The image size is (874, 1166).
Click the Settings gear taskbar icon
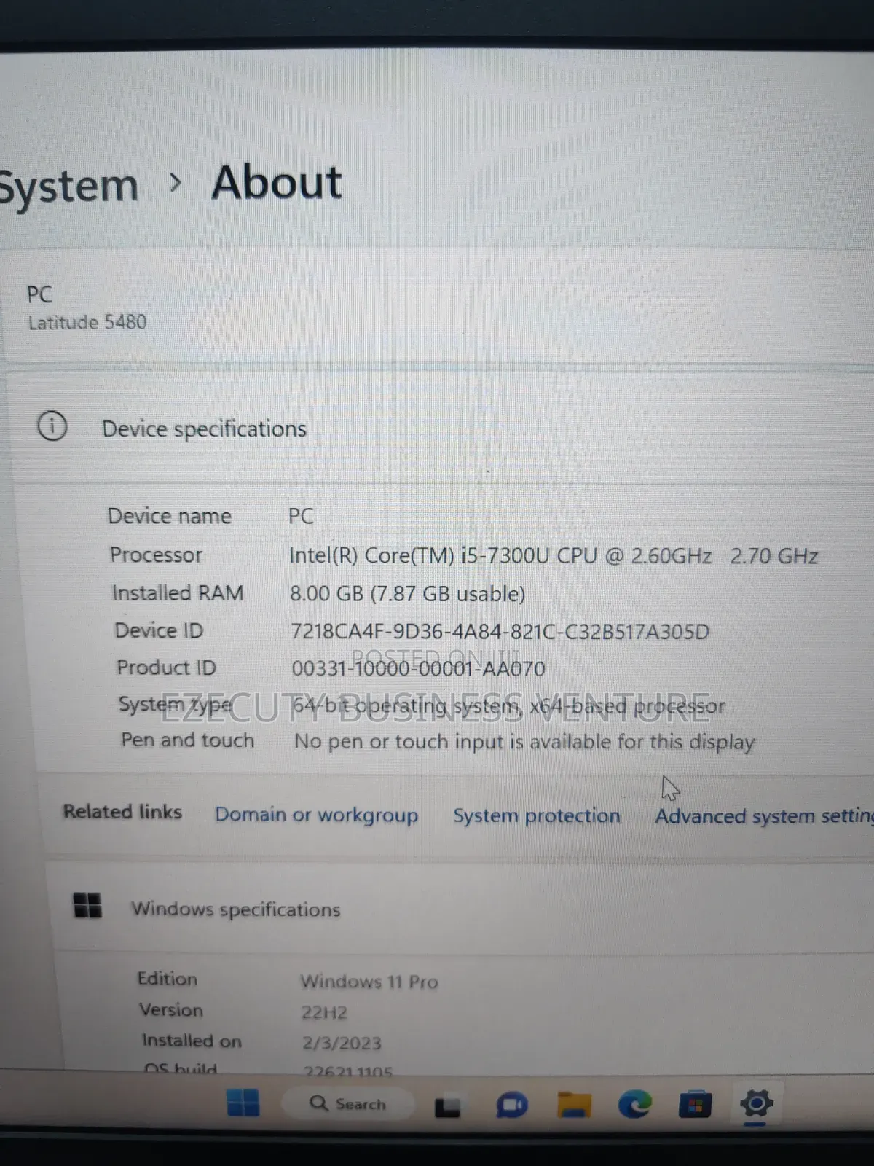(x=756, y=1103)
